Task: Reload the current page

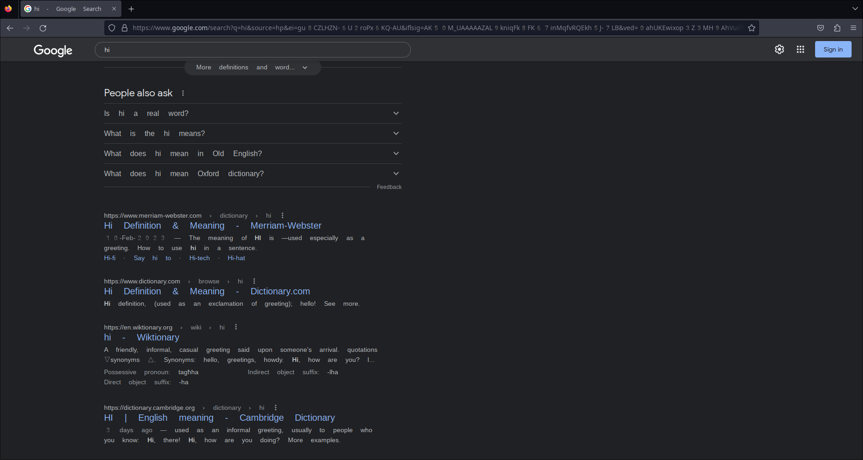Action: point(43,28)
